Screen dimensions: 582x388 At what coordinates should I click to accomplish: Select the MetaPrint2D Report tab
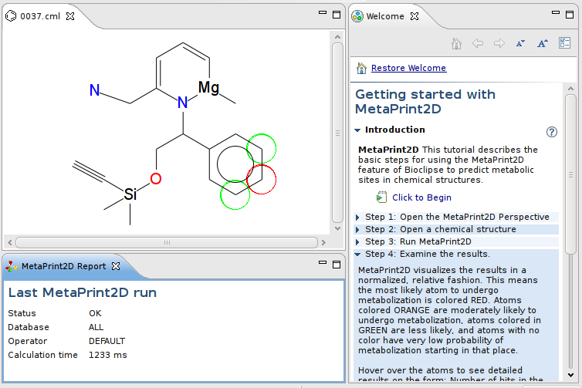click(x=63, y=266)
